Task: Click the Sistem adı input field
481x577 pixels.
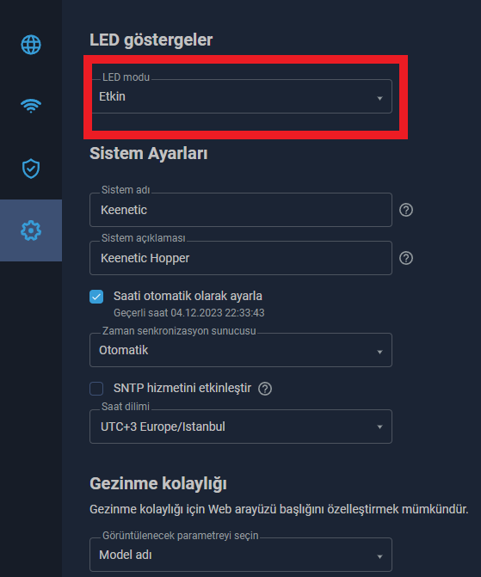Action: click(241, 210)
